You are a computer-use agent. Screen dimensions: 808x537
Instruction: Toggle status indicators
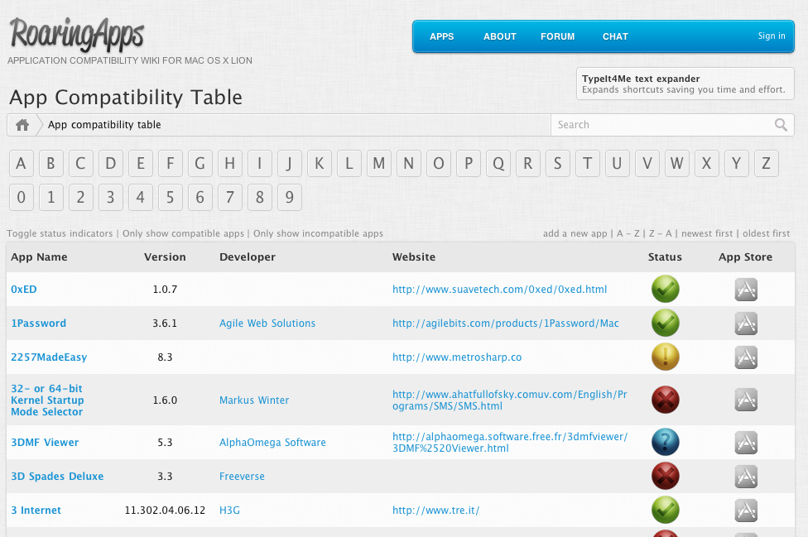tap(60, 233)
